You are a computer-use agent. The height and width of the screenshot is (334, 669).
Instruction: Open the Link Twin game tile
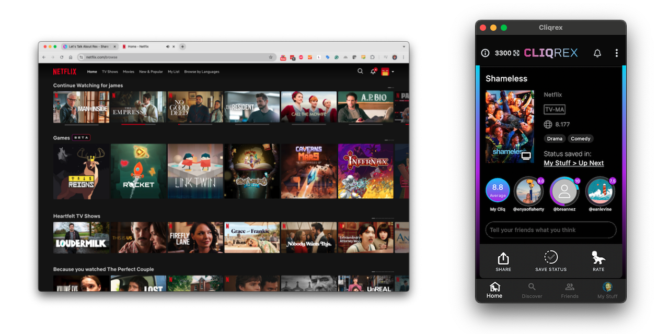click(x=195, y=171)
